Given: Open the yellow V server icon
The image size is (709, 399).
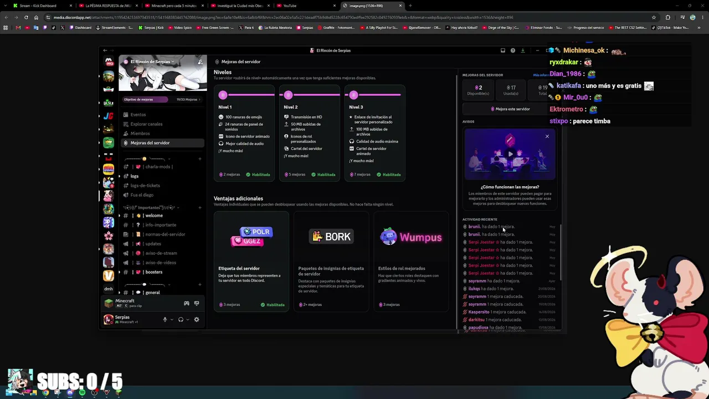Looking at the screenshot, I should point(109,275).
